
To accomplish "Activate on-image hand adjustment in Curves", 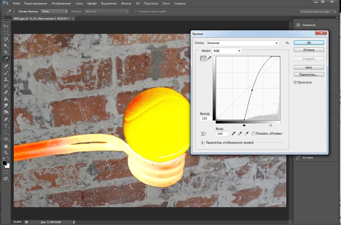I will click(204, 134).
